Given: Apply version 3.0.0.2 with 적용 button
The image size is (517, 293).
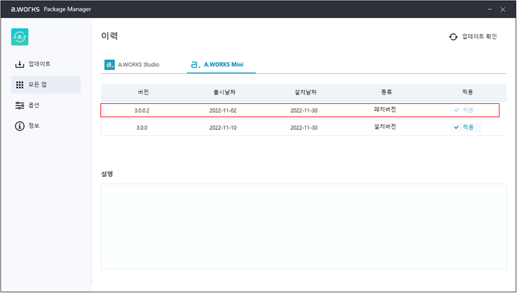Looking at the screenshot, I should (466, 110).
